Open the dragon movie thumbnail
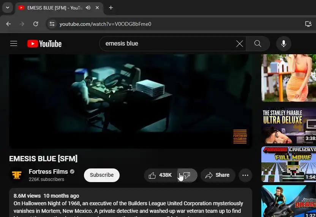The width and height of the screenshot is (316, 217). (x=289, y=201)
